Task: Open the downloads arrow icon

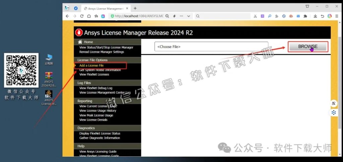Action: pos(315,16)
